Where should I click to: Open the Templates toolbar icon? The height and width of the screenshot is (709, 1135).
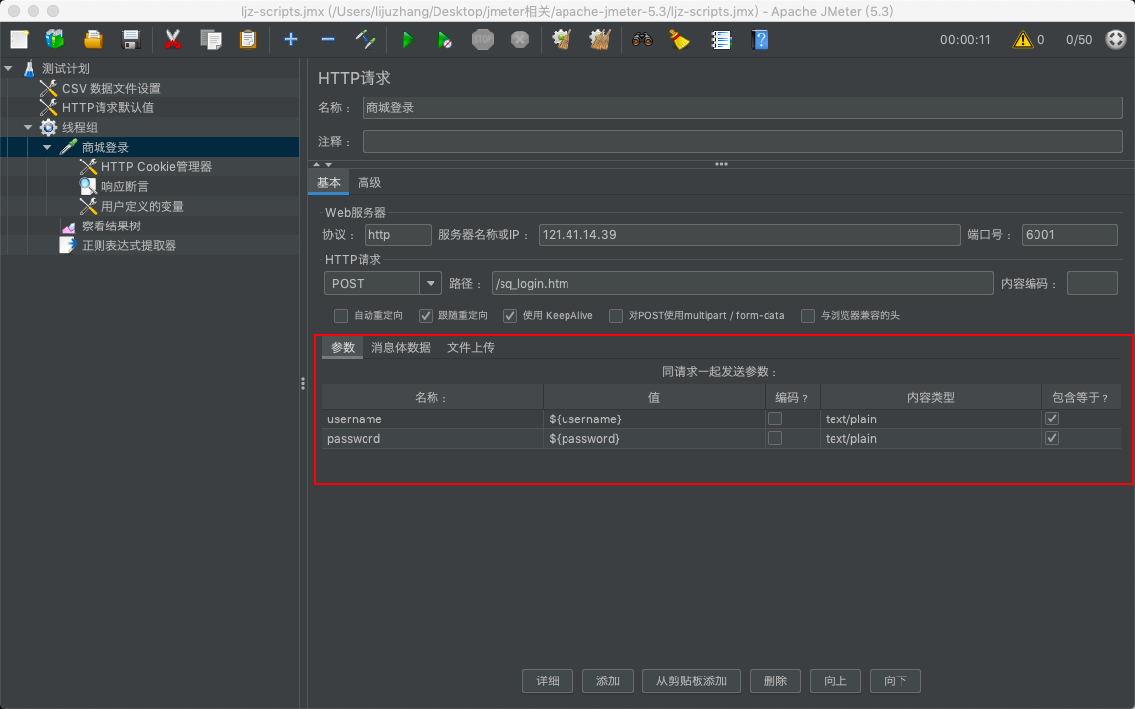coord(55,39)
